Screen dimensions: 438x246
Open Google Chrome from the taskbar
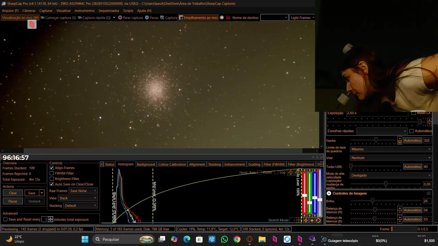tap(237, 239)
